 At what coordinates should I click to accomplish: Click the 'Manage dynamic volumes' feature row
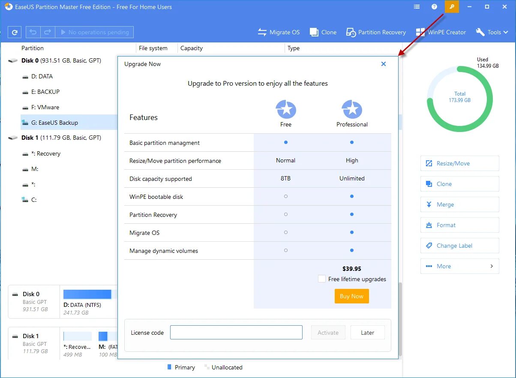[258, 251]
